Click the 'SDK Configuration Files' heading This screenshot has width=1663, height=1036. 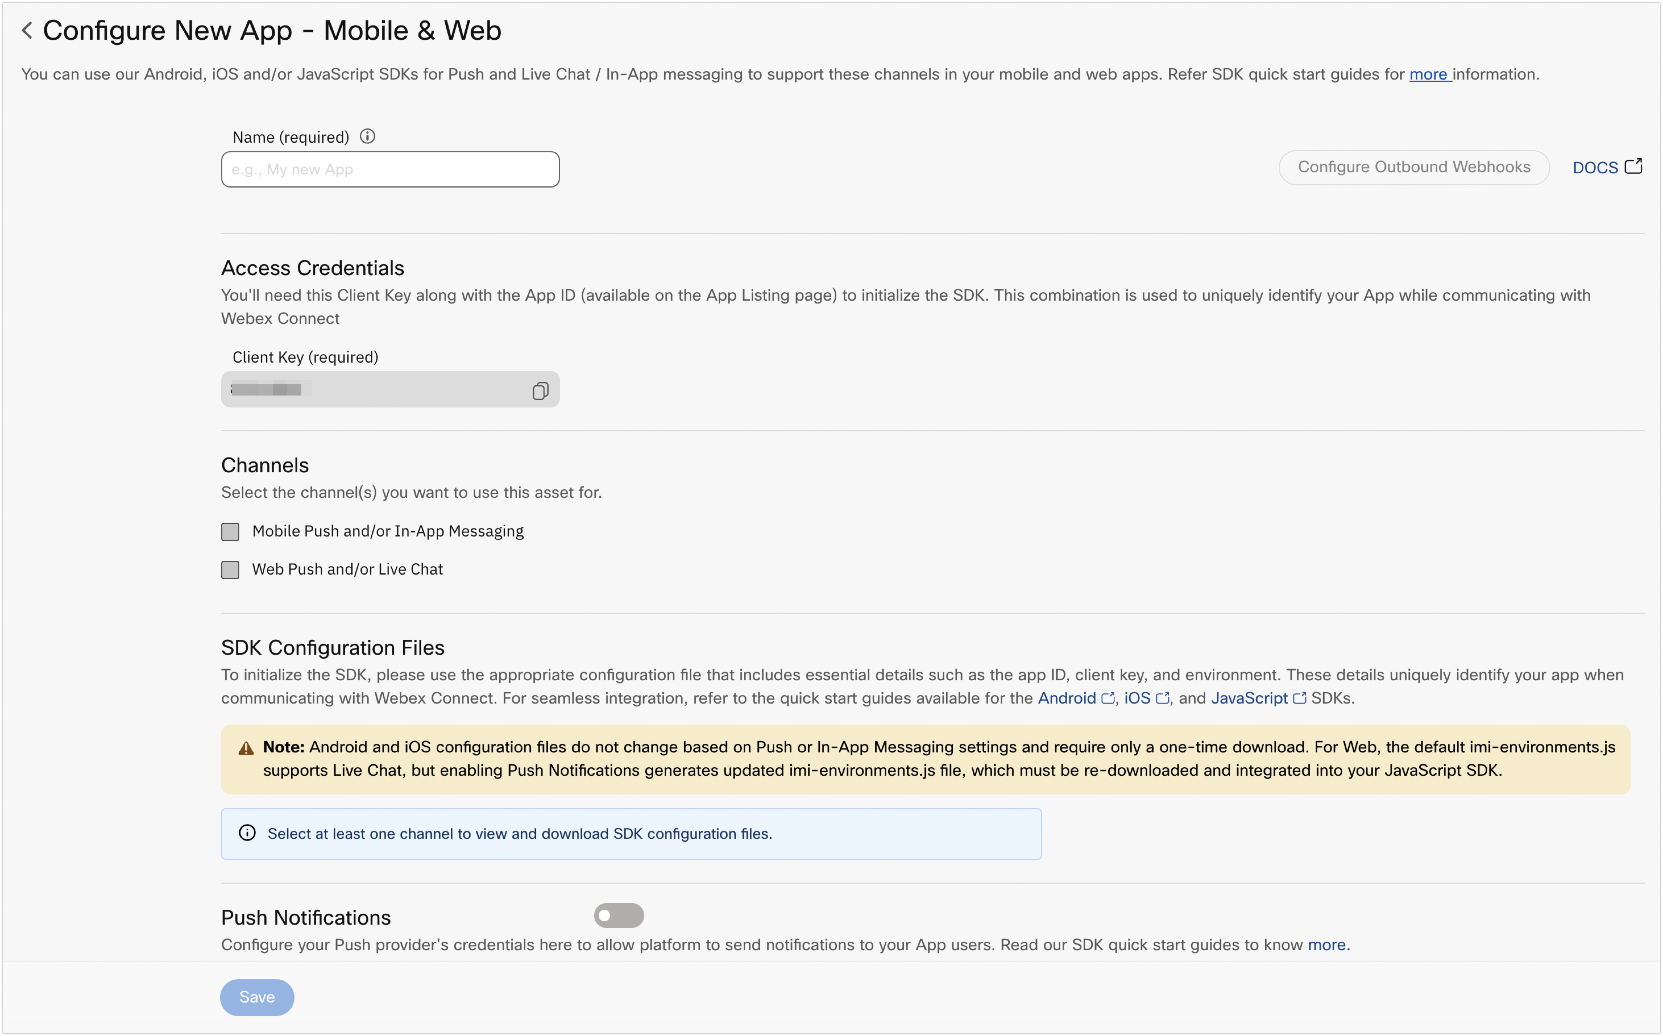coord(333,648)
